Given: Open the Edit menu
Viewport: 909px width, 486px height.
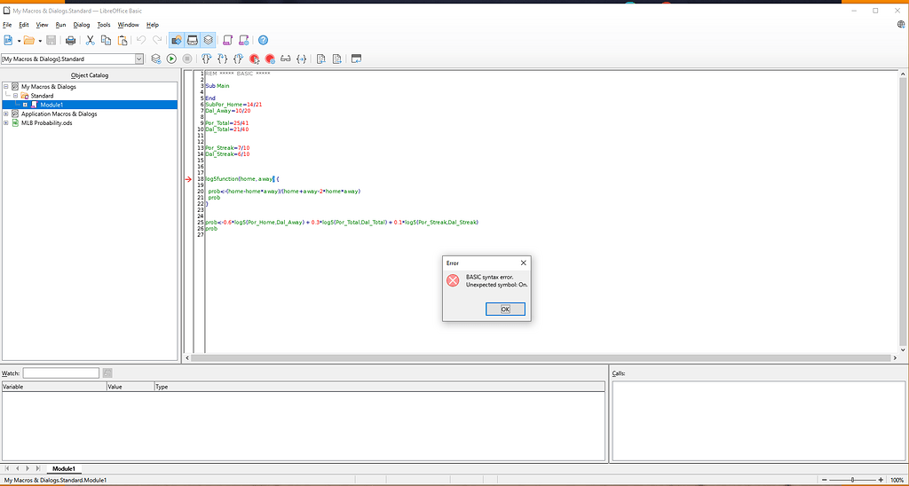Looking at the screenshot, I should tap(24, 25).
